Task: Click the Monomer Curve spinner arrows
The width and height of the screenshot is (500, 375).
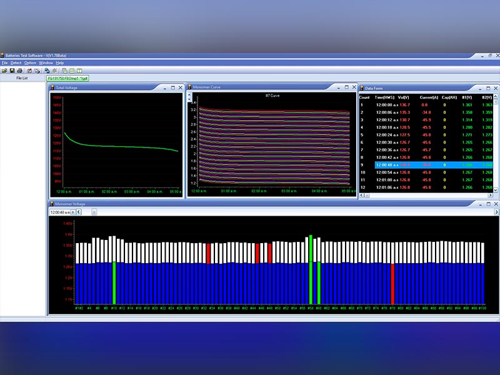Action: 189,97
